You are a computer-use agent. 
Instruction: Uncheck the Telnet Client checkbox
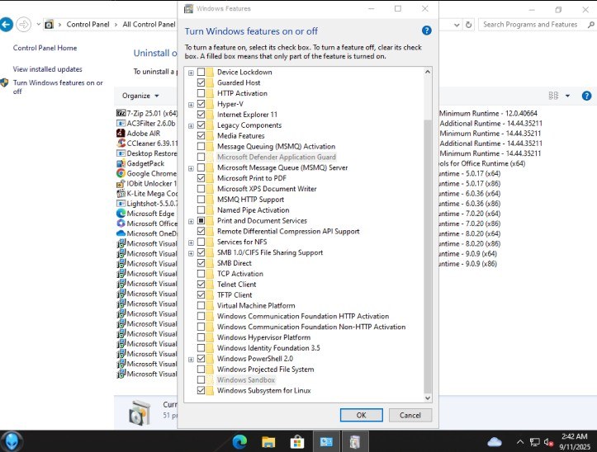(201, 285)
